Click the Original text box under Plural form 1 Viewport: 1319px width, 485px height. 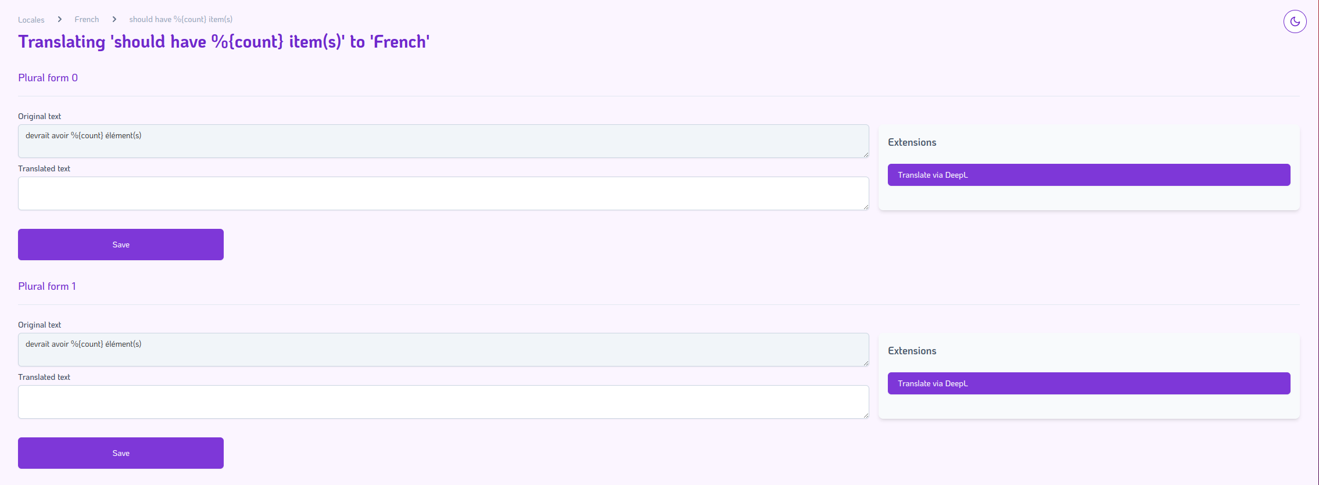443,350
